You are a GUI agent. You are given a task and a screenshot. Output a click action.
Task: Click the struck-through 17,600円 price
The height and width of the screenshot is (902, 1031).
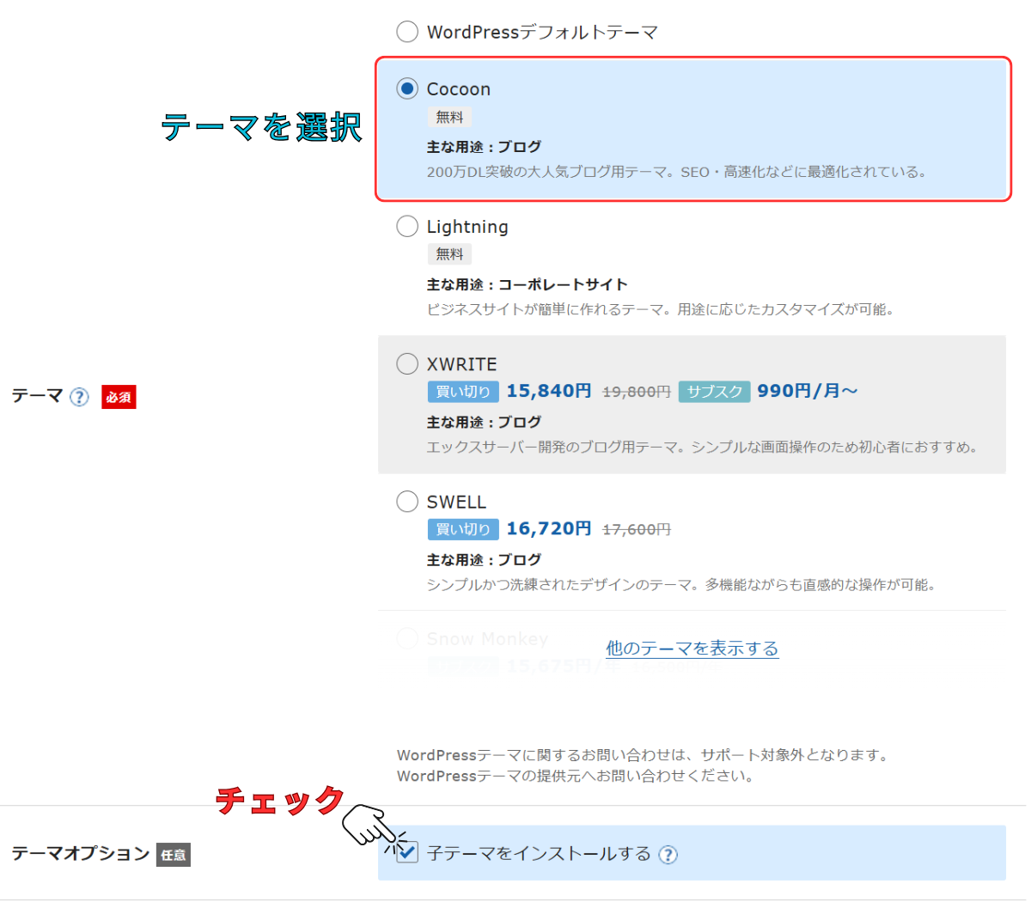coord(637,529)
